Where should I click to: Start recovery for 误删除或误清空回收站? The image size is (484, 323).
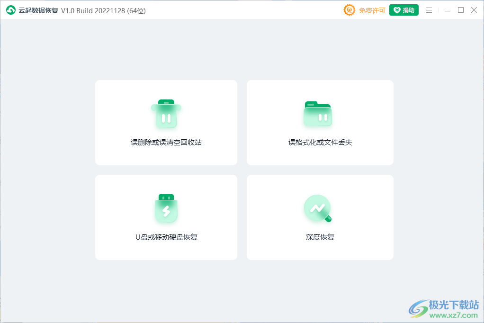(x=166, y=122)
